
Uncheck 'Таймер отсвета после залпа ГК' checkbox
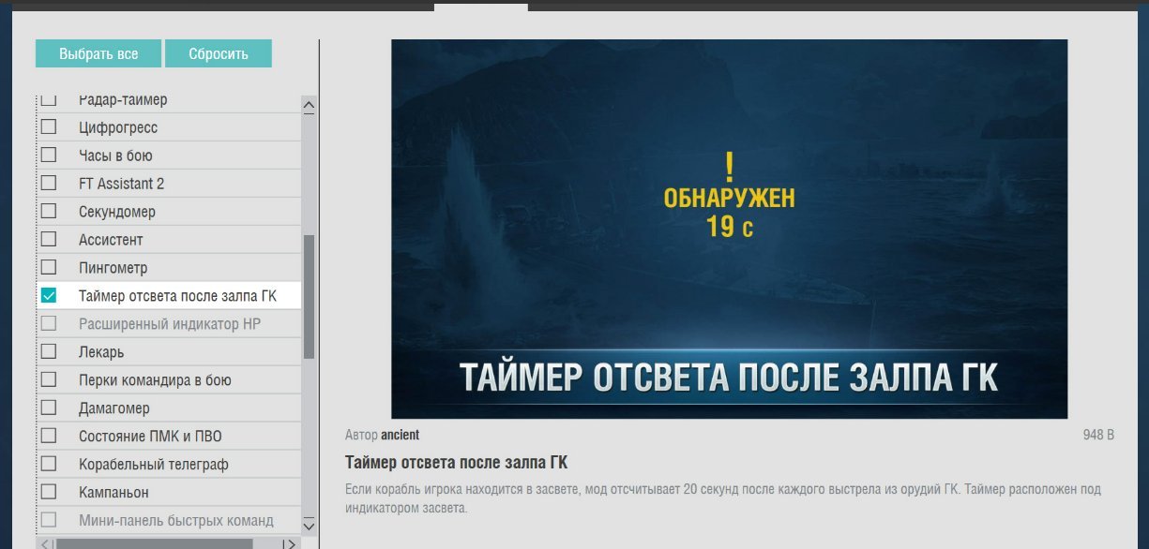click(x=49, y=296)
